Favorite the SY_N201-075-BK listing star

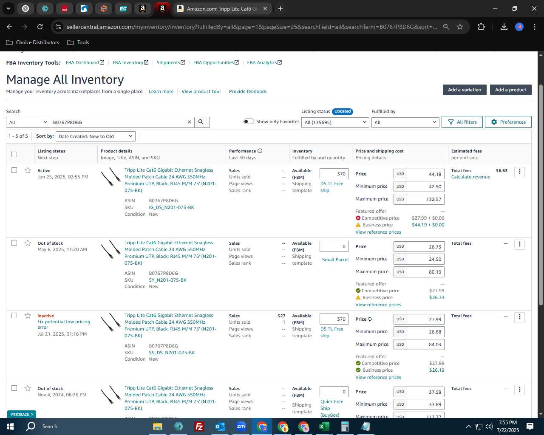[x=28, y=243]
